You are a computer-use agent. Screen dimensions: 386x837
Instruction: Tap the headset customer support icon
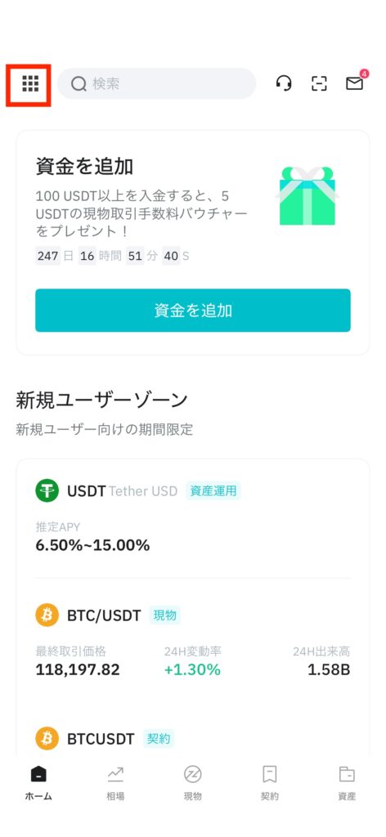284,83
